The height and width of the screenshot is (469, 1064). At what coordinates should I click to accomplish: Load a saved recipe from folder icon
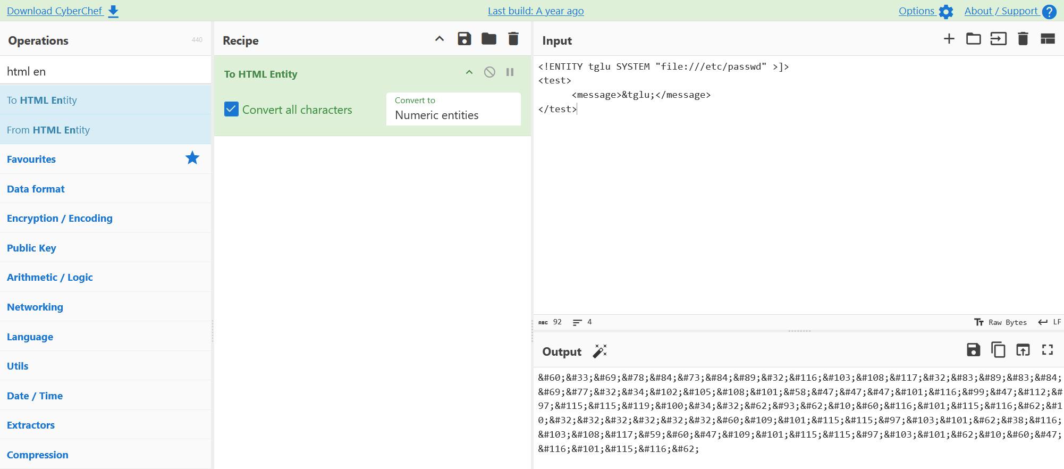[x=489, y=39]
